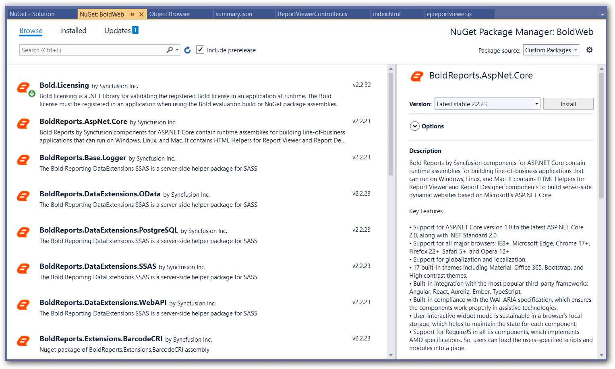Open the document tabs overflow dropdown

(603, 14)
